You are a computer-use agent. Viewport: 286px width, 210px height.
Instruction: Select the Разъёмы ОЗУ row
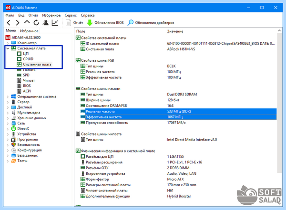(x=179, y=168)
